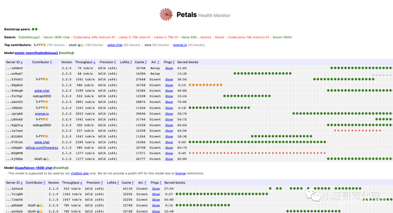This screenshot has height=213, width=393.
Task: Show pings for server ...ta7xxz
Action: pyautogui.click(x=169, y=131)
